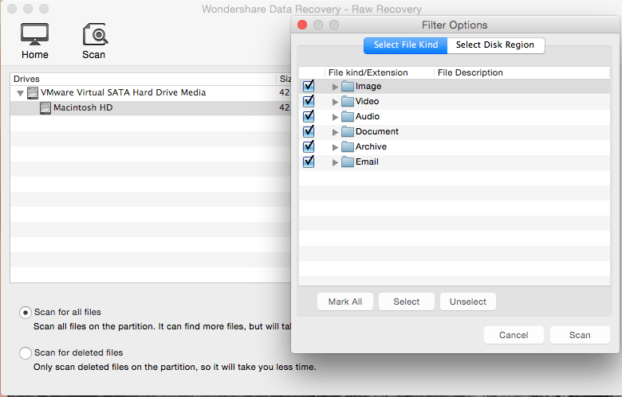Uncheck the Video file kind checkbox
This screenshot has height=397, width=622.
[x=309, y=101]
